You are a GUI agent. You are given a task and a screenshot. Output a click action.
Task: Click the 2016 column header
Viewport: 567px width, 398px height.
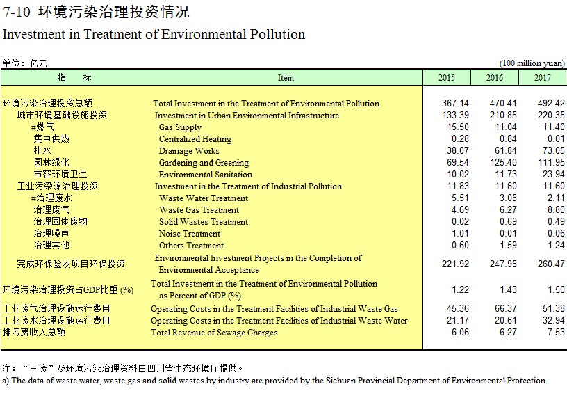tap(494, 77)
